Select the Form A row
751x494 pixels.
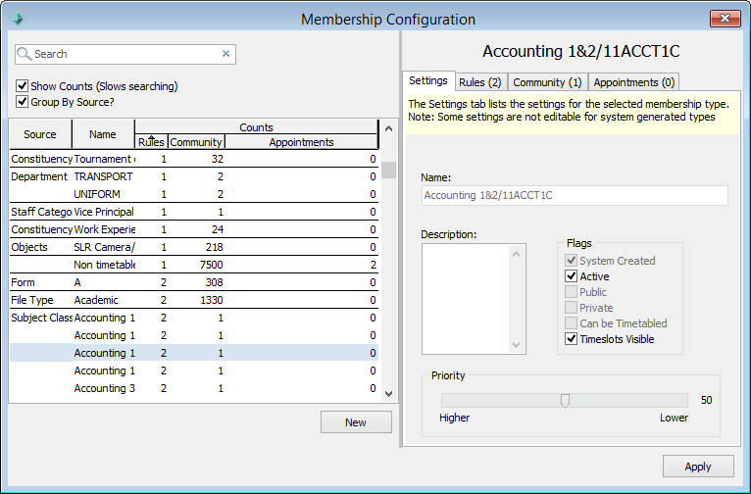tap(194, 282)
